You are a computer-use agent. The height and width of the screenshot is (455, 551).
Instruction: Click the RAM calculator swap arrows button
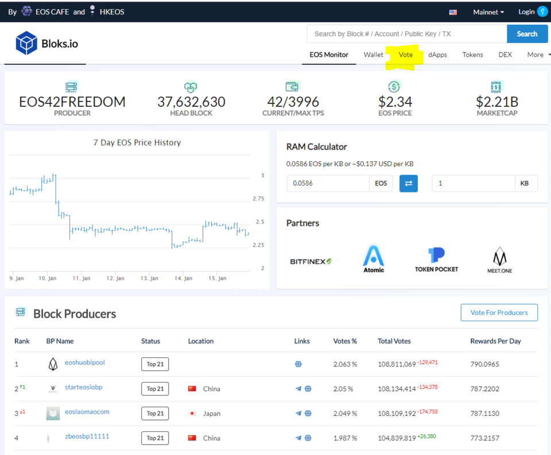pyautogui.click(x=408, y=183)
